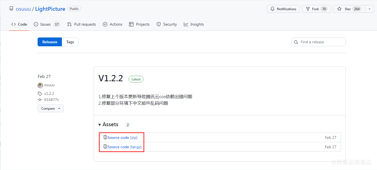The width and height of the screenshot is (377, 170).
Task: Open the dropdown arrow beside Star
Action: [370, 9]
